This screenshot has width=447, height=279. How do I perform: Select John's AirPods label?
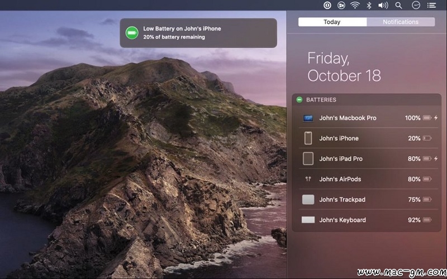point(340,179)
